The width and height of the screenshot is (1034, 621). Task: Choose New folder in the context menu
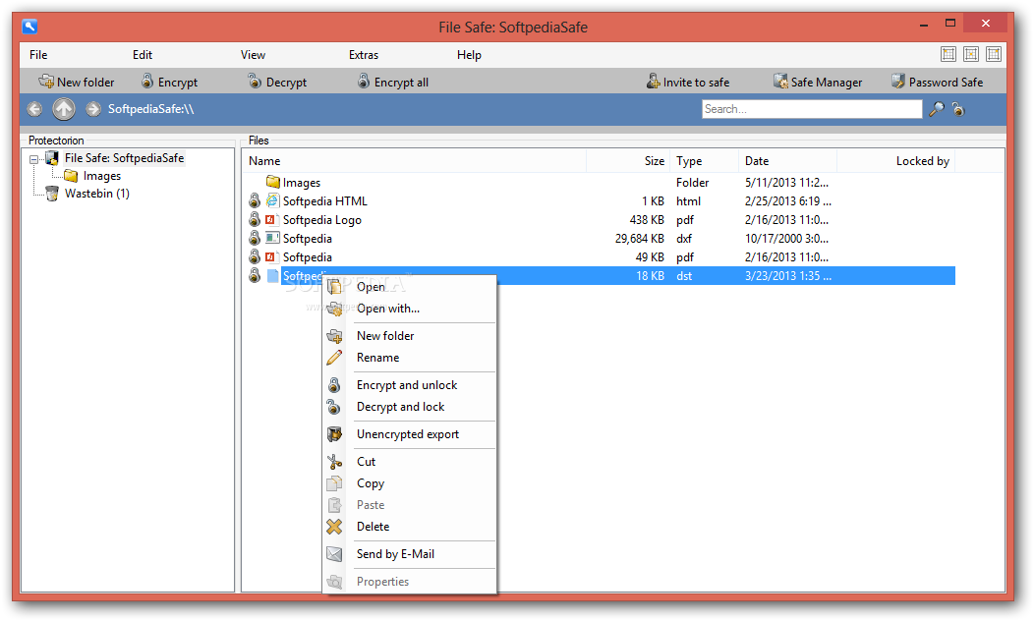point(410,335)
